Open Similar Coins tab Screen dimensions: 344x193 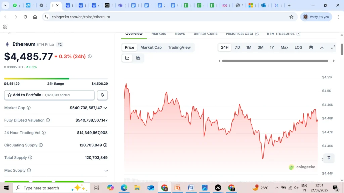206,34
